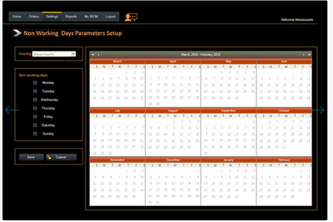Select the June month header
The height and width of the screenshot is (222, 333).
(x=284, y=61)
